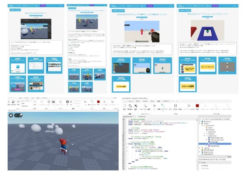Click the Properties filter field
The width and height of the screenshot is (245, 173).
pos(215,160)
